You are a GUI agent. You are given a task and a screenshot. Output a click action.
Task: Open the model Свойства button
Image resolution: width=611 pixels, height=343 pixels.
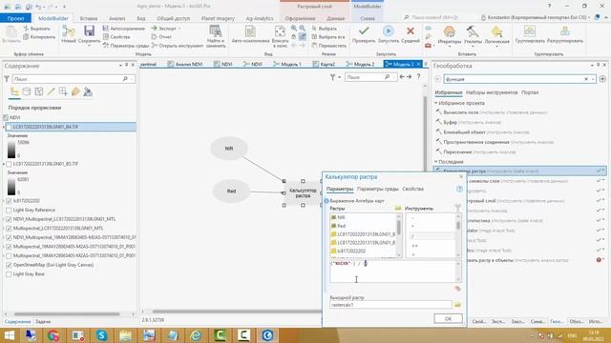[116, 37]
